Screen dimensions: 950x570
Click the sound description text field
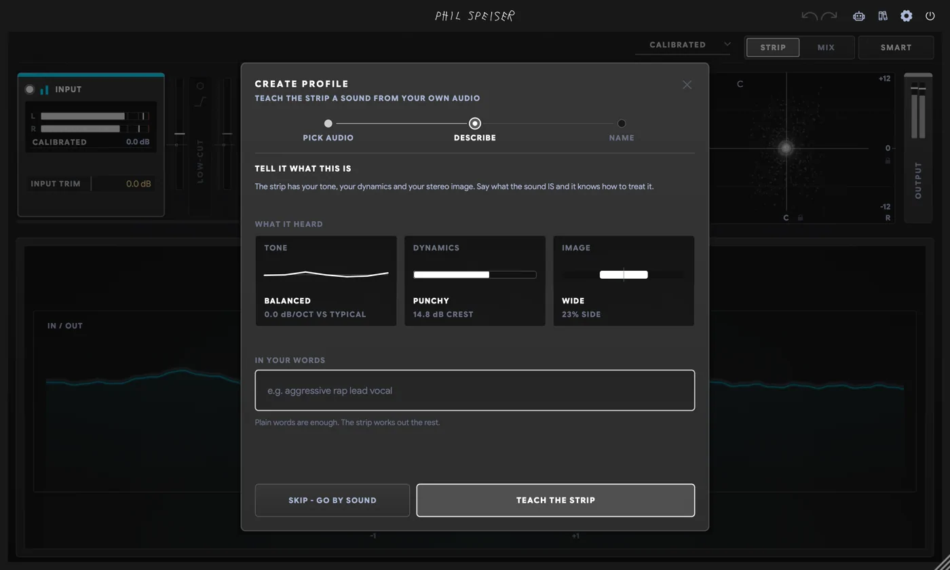click(475, 390)
